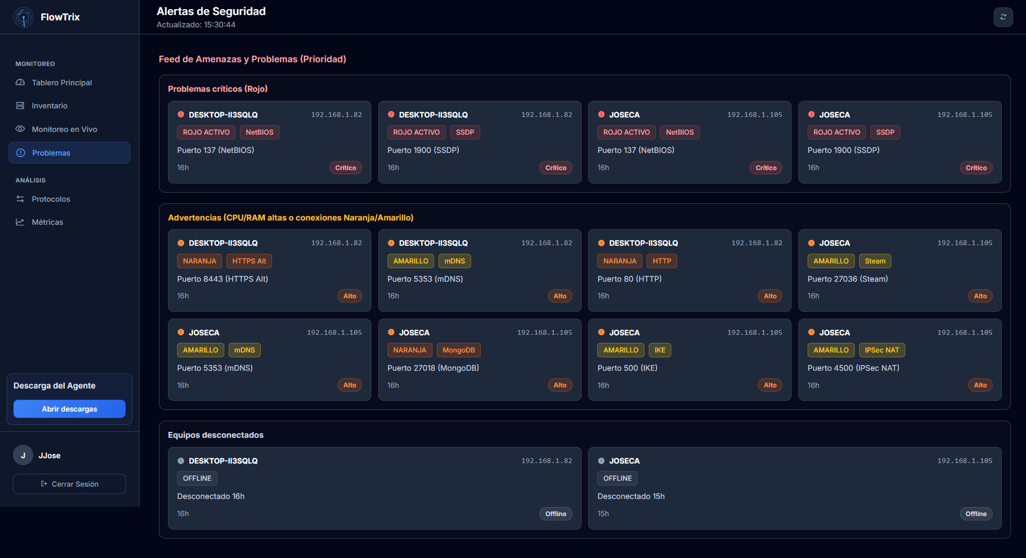This screenshot has height=558, width=1026.
Task: Click the HTTPS Alt tag badge
Action: click(249, 261)
